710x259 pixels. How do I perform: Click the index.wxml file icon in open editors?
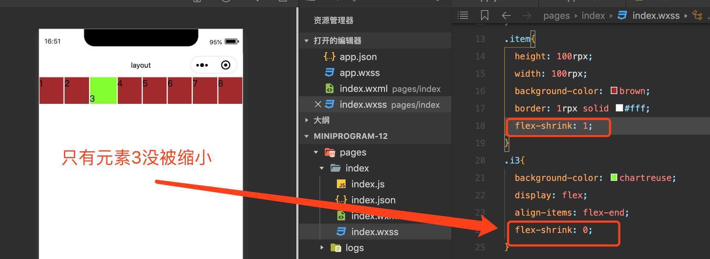coord(329,89)
